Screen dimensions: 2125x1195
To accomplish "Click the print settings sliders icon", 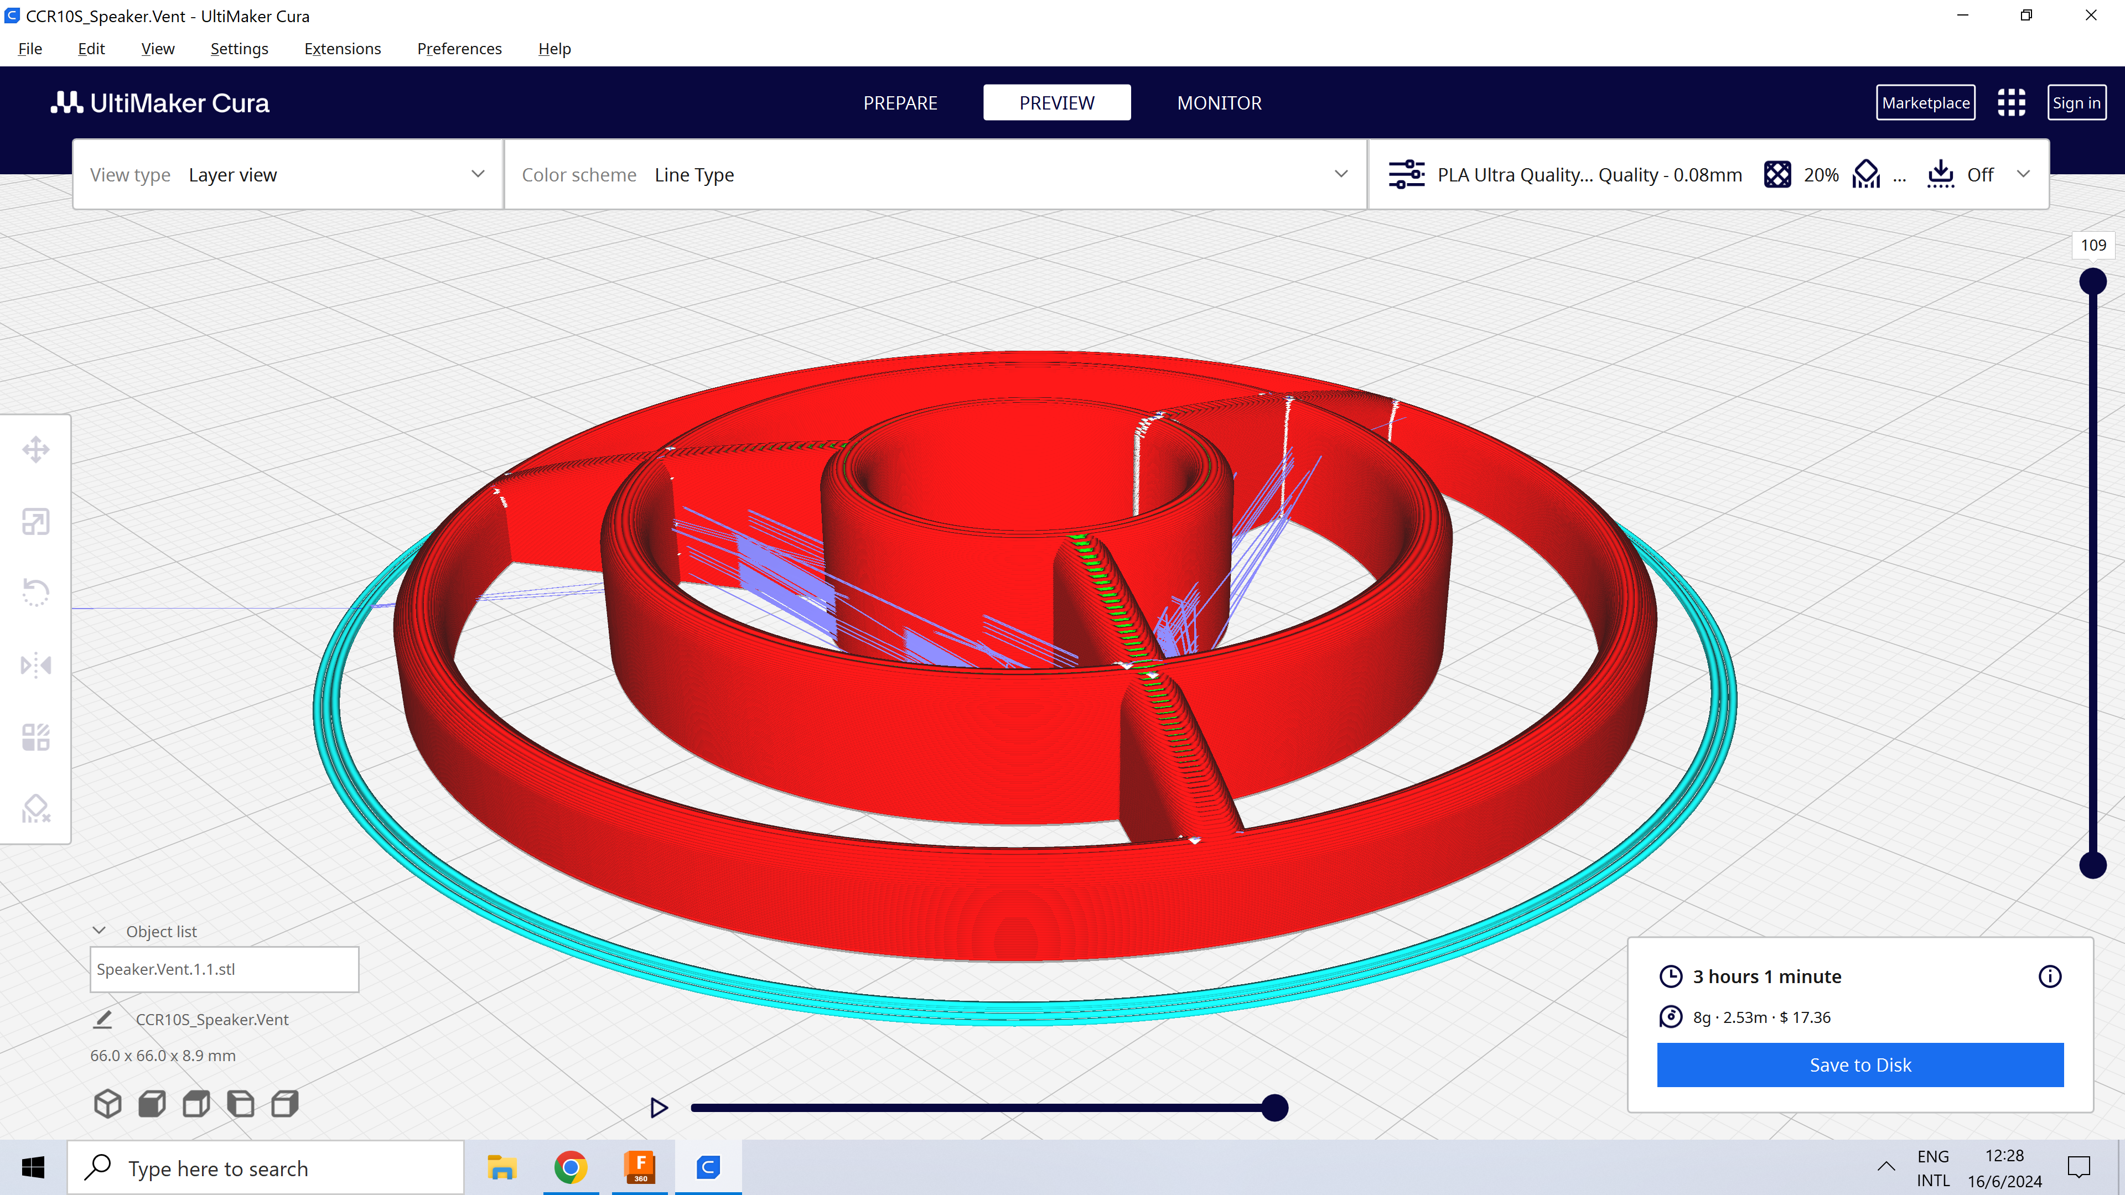I will pyautogui.click(x=1407, y=174).
